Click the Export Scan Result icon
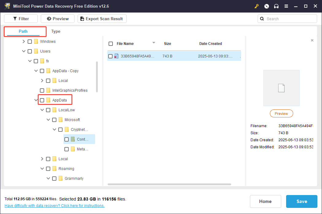The width and height of the screenshot is (322, 214). click(x=82, y=19)
